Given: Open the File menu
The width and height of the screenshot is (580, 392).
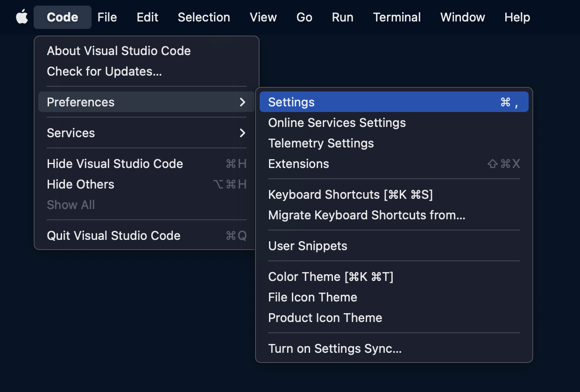Looking at the screenshot, I should click(107, 17).
